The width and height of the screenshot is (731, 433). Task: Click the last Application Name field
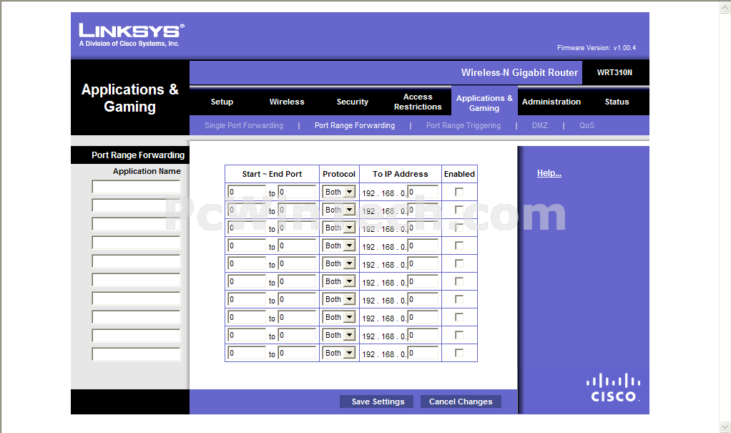pyautogui.click(x=136, y=354)
